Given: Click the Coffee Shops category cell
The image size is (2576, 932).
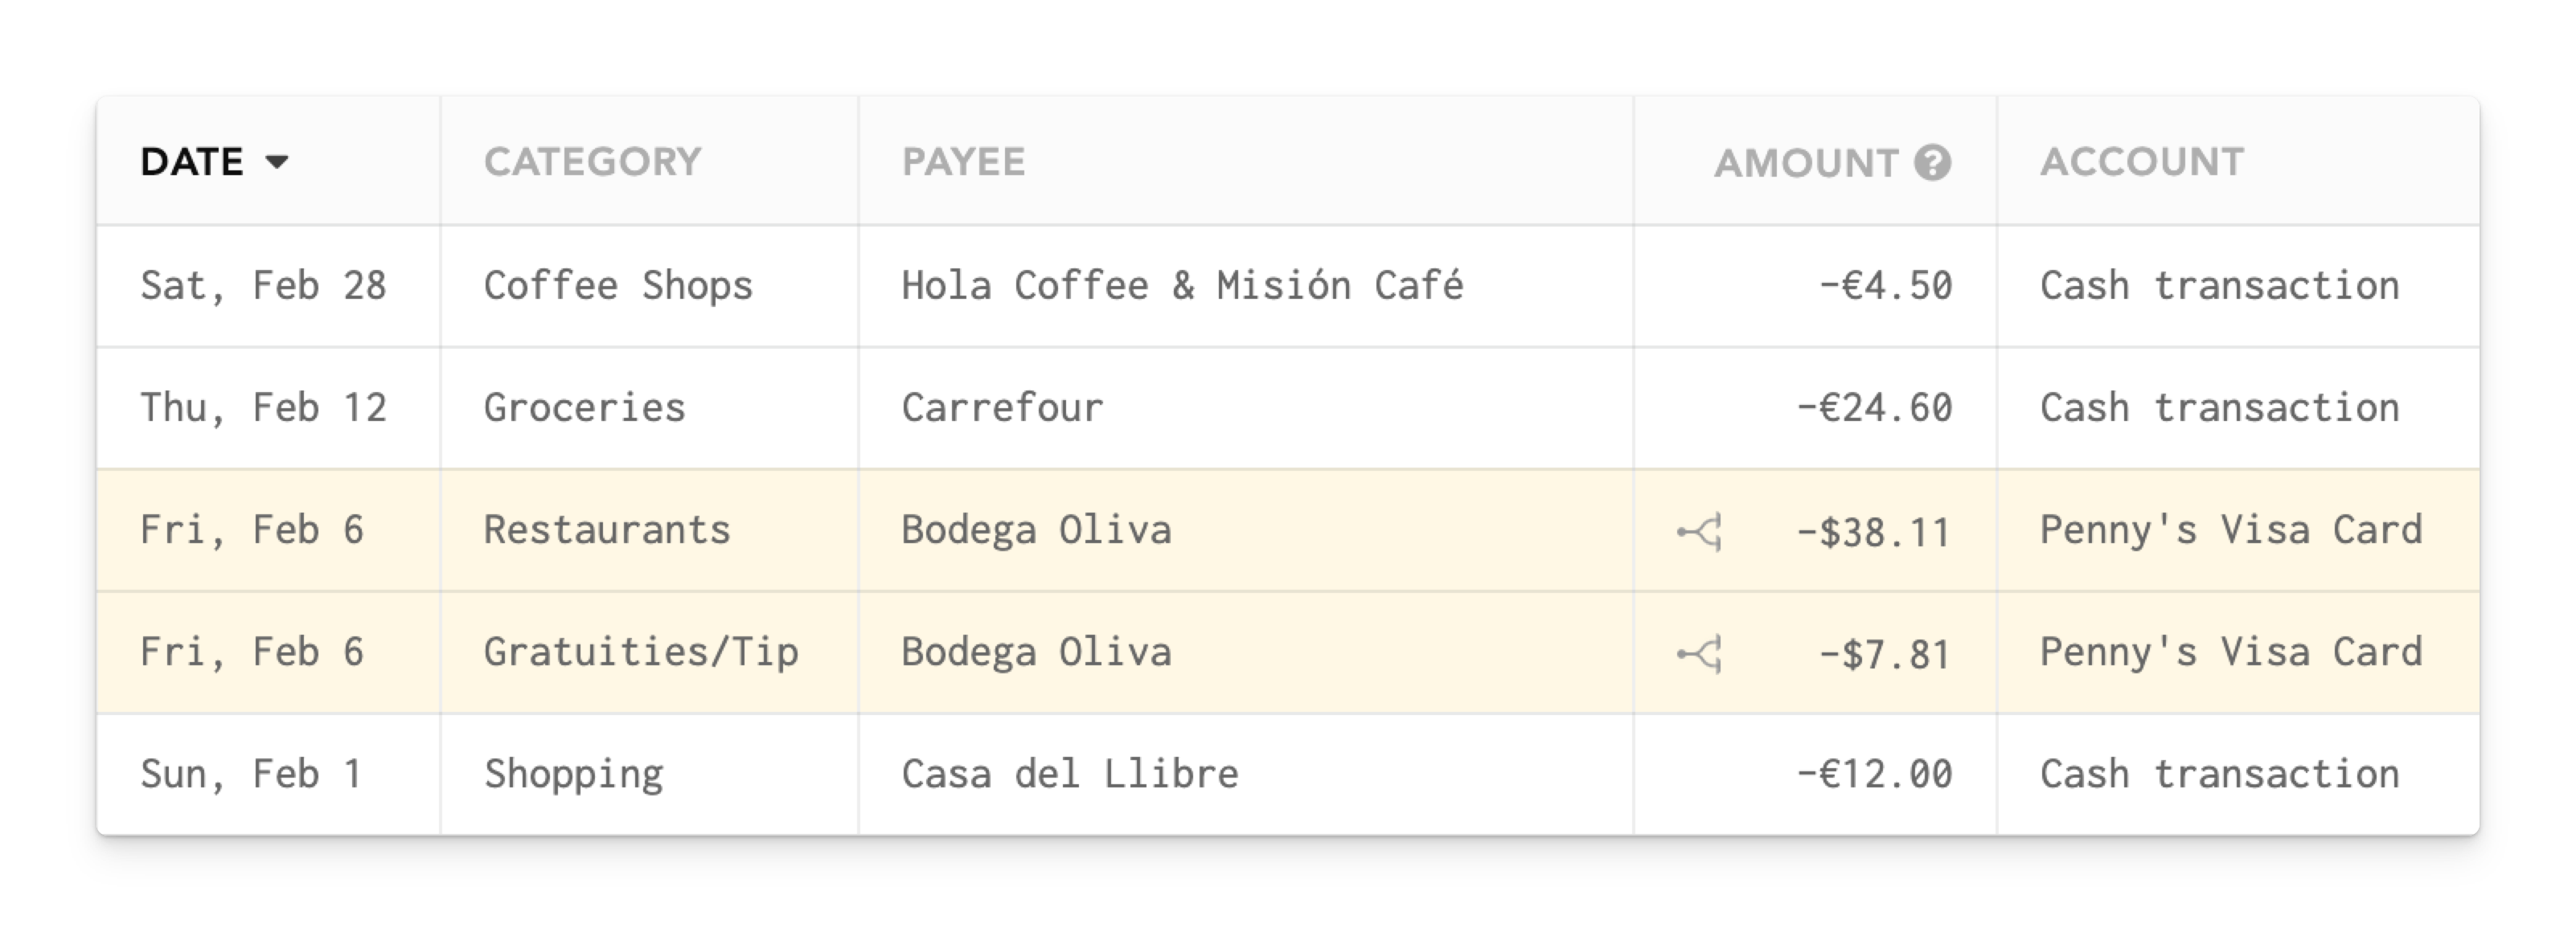Looking at the screenshot, I should [x=618, y=286].
